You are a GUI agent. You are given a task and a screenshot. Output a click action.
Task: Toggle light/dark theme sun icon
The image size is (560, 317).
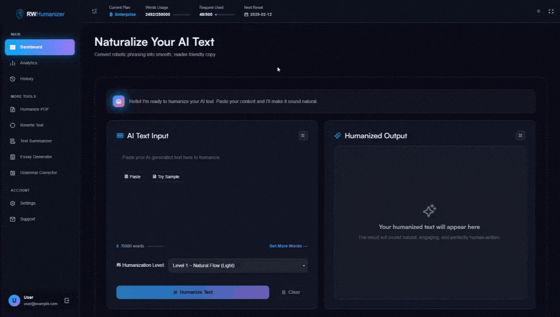click(x=538, y=11)
